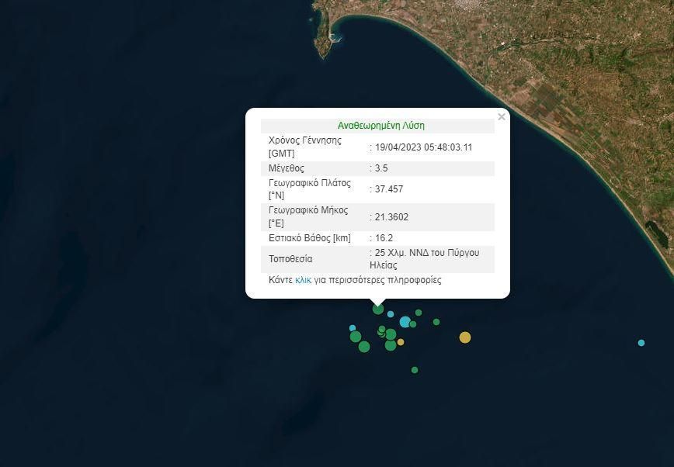Click the magnitude value 3.5

click(x=381, y=168)
